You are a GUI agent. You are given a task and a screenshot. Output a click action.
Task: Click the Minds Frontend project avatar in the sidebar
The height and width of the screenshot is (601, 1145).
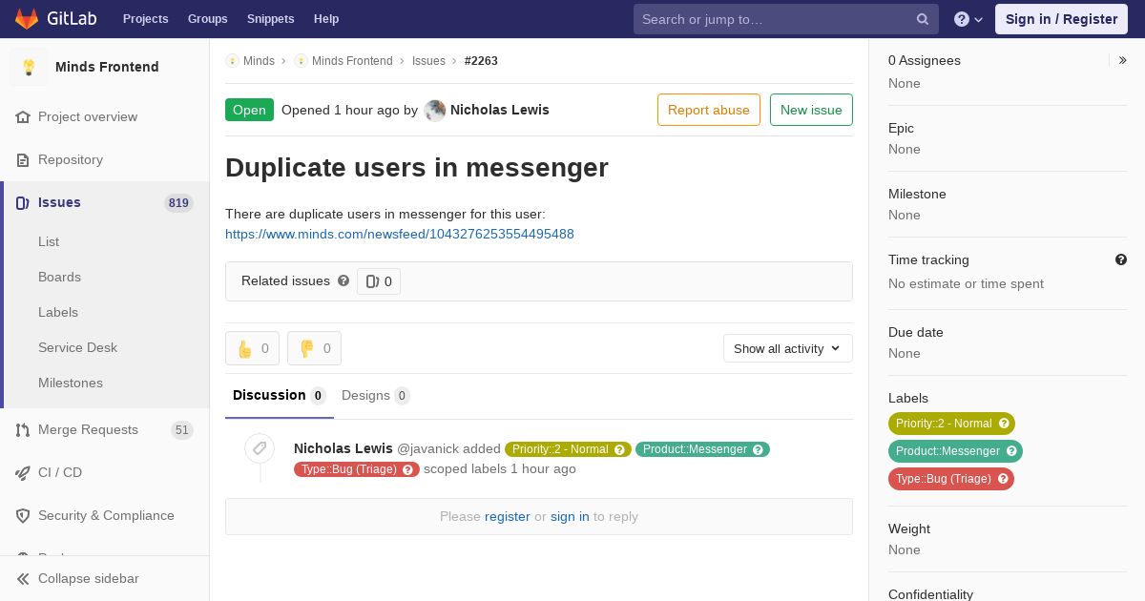29,67
